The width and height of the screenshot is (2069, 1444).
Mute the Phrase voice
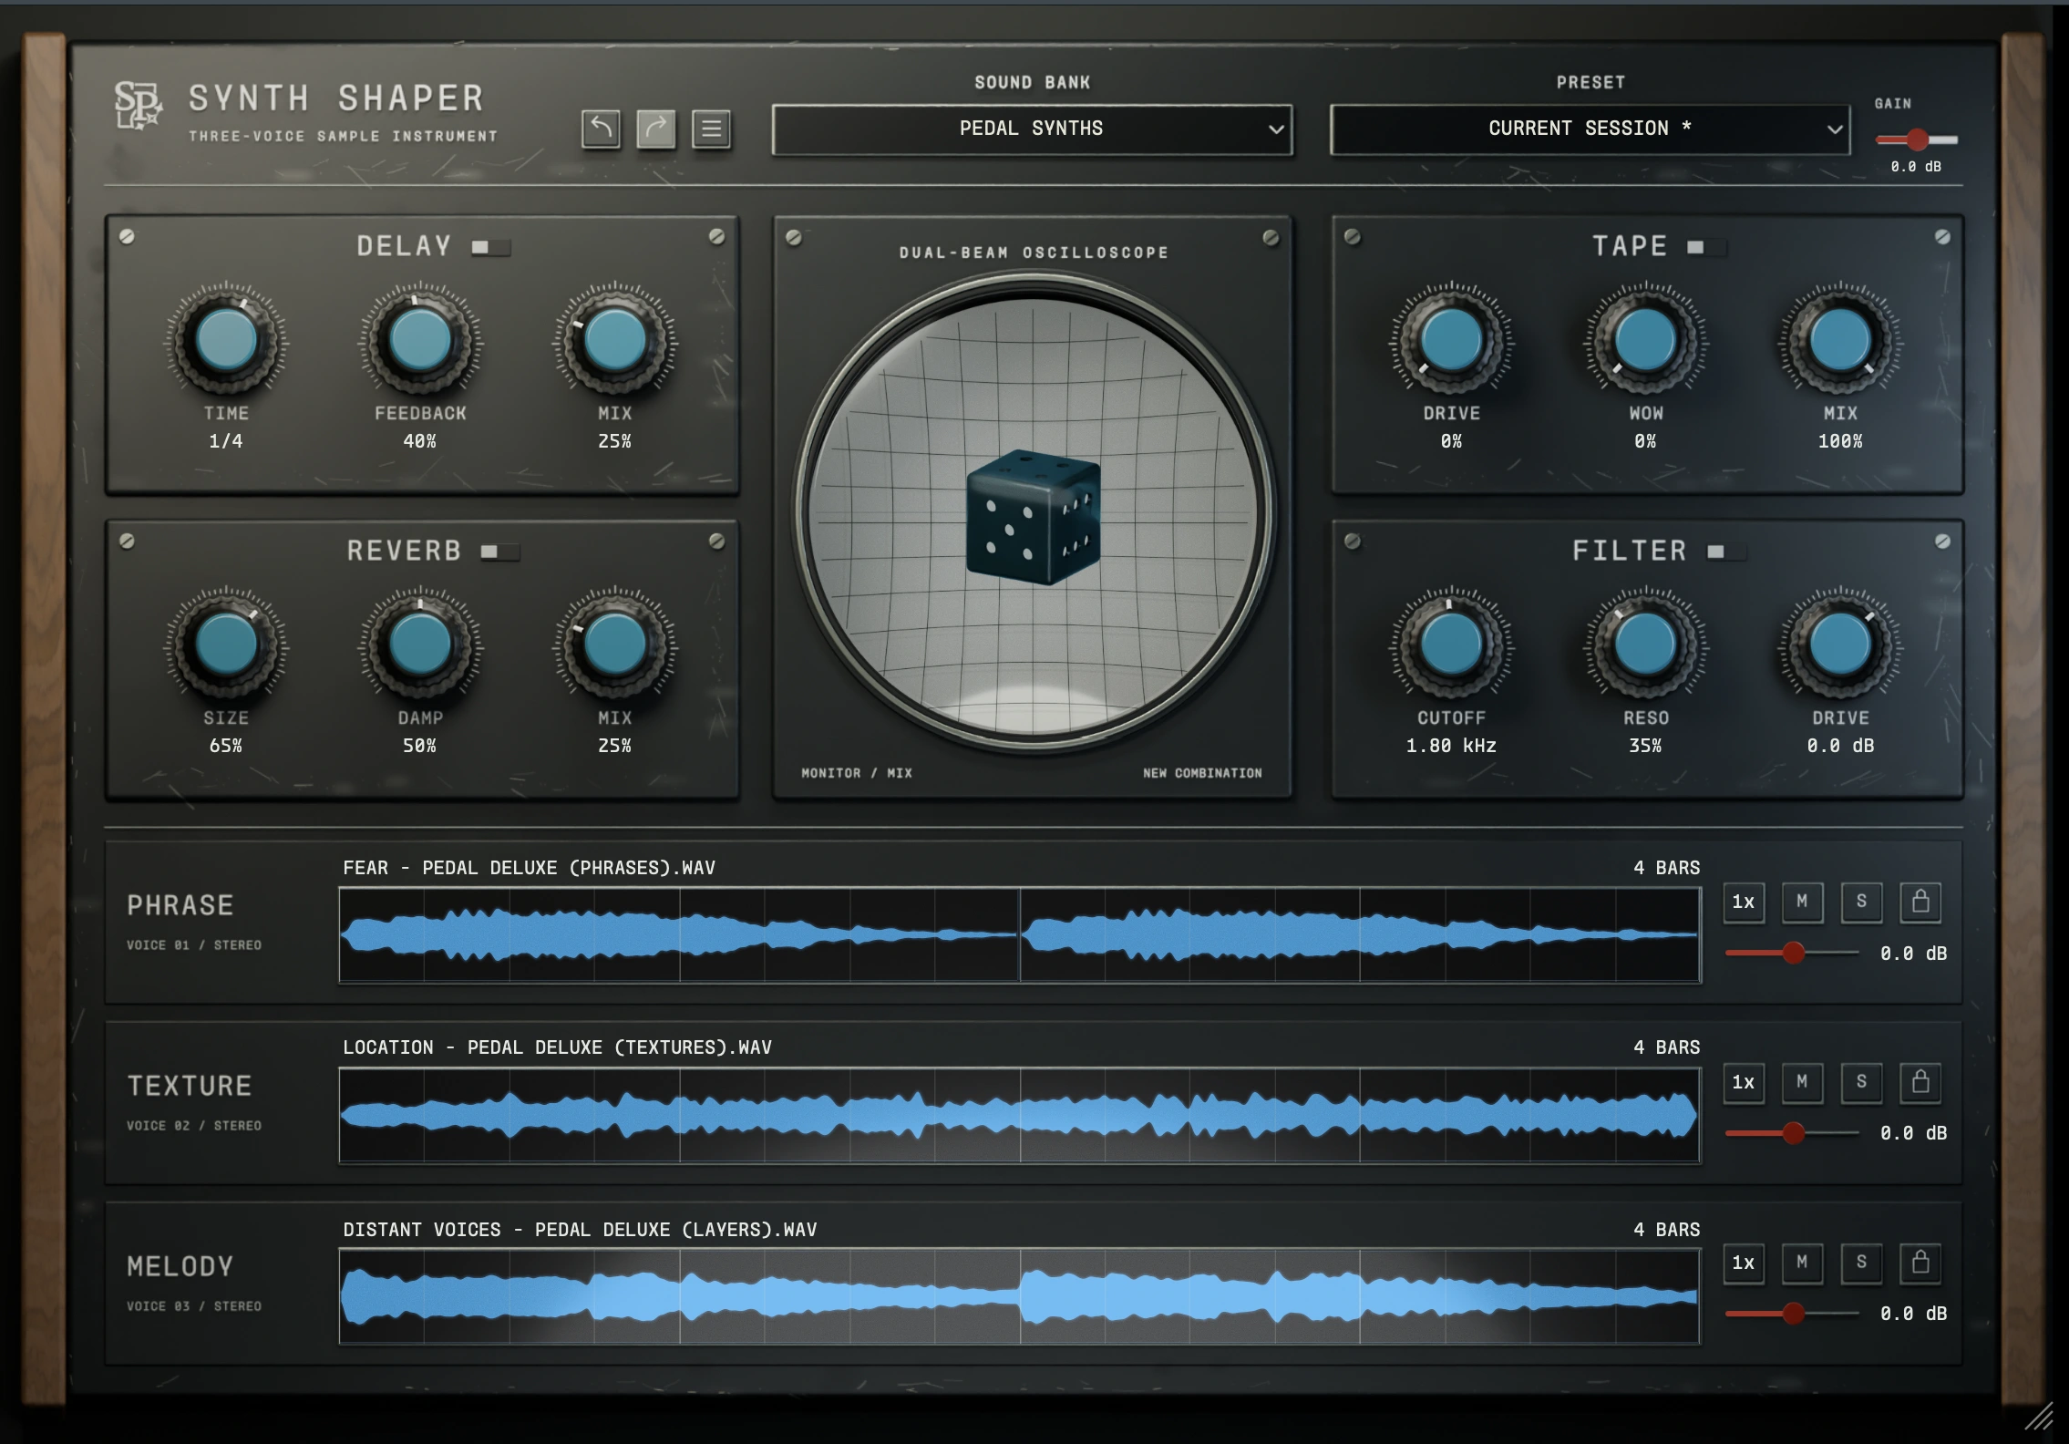(1802, 902)
